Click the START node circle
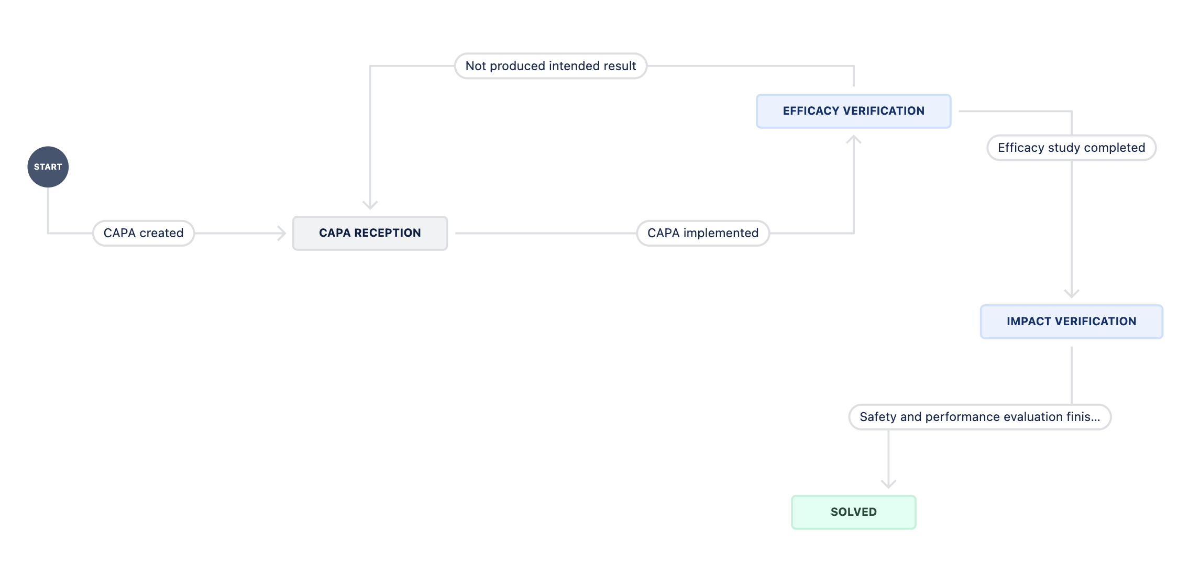 [x=48, y=167]
